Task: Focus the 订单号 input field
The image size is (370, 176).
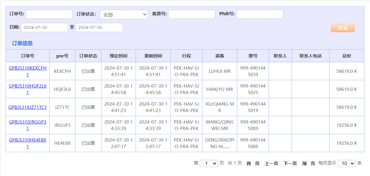Action: coord(49,14)
